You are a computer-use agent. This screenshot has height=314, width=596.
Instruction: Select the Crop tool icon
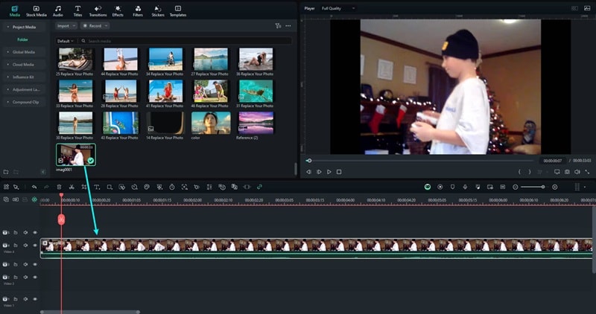(84, 187)
